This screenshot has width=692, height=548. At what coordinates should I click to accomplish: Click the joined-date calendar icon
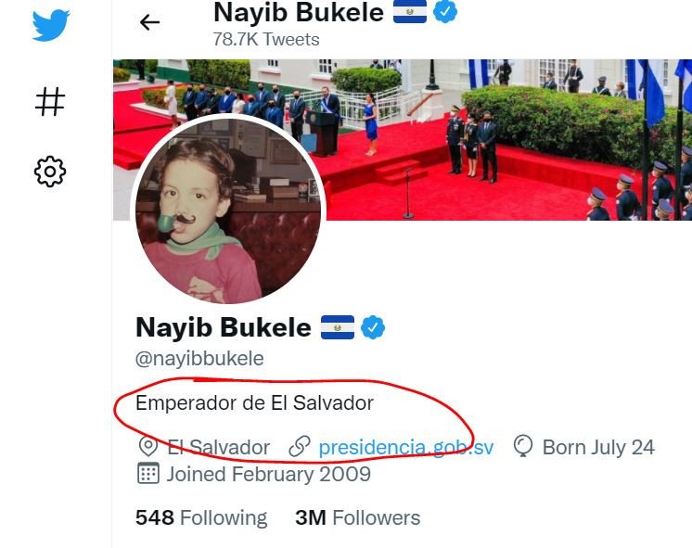tap(148, 474)
